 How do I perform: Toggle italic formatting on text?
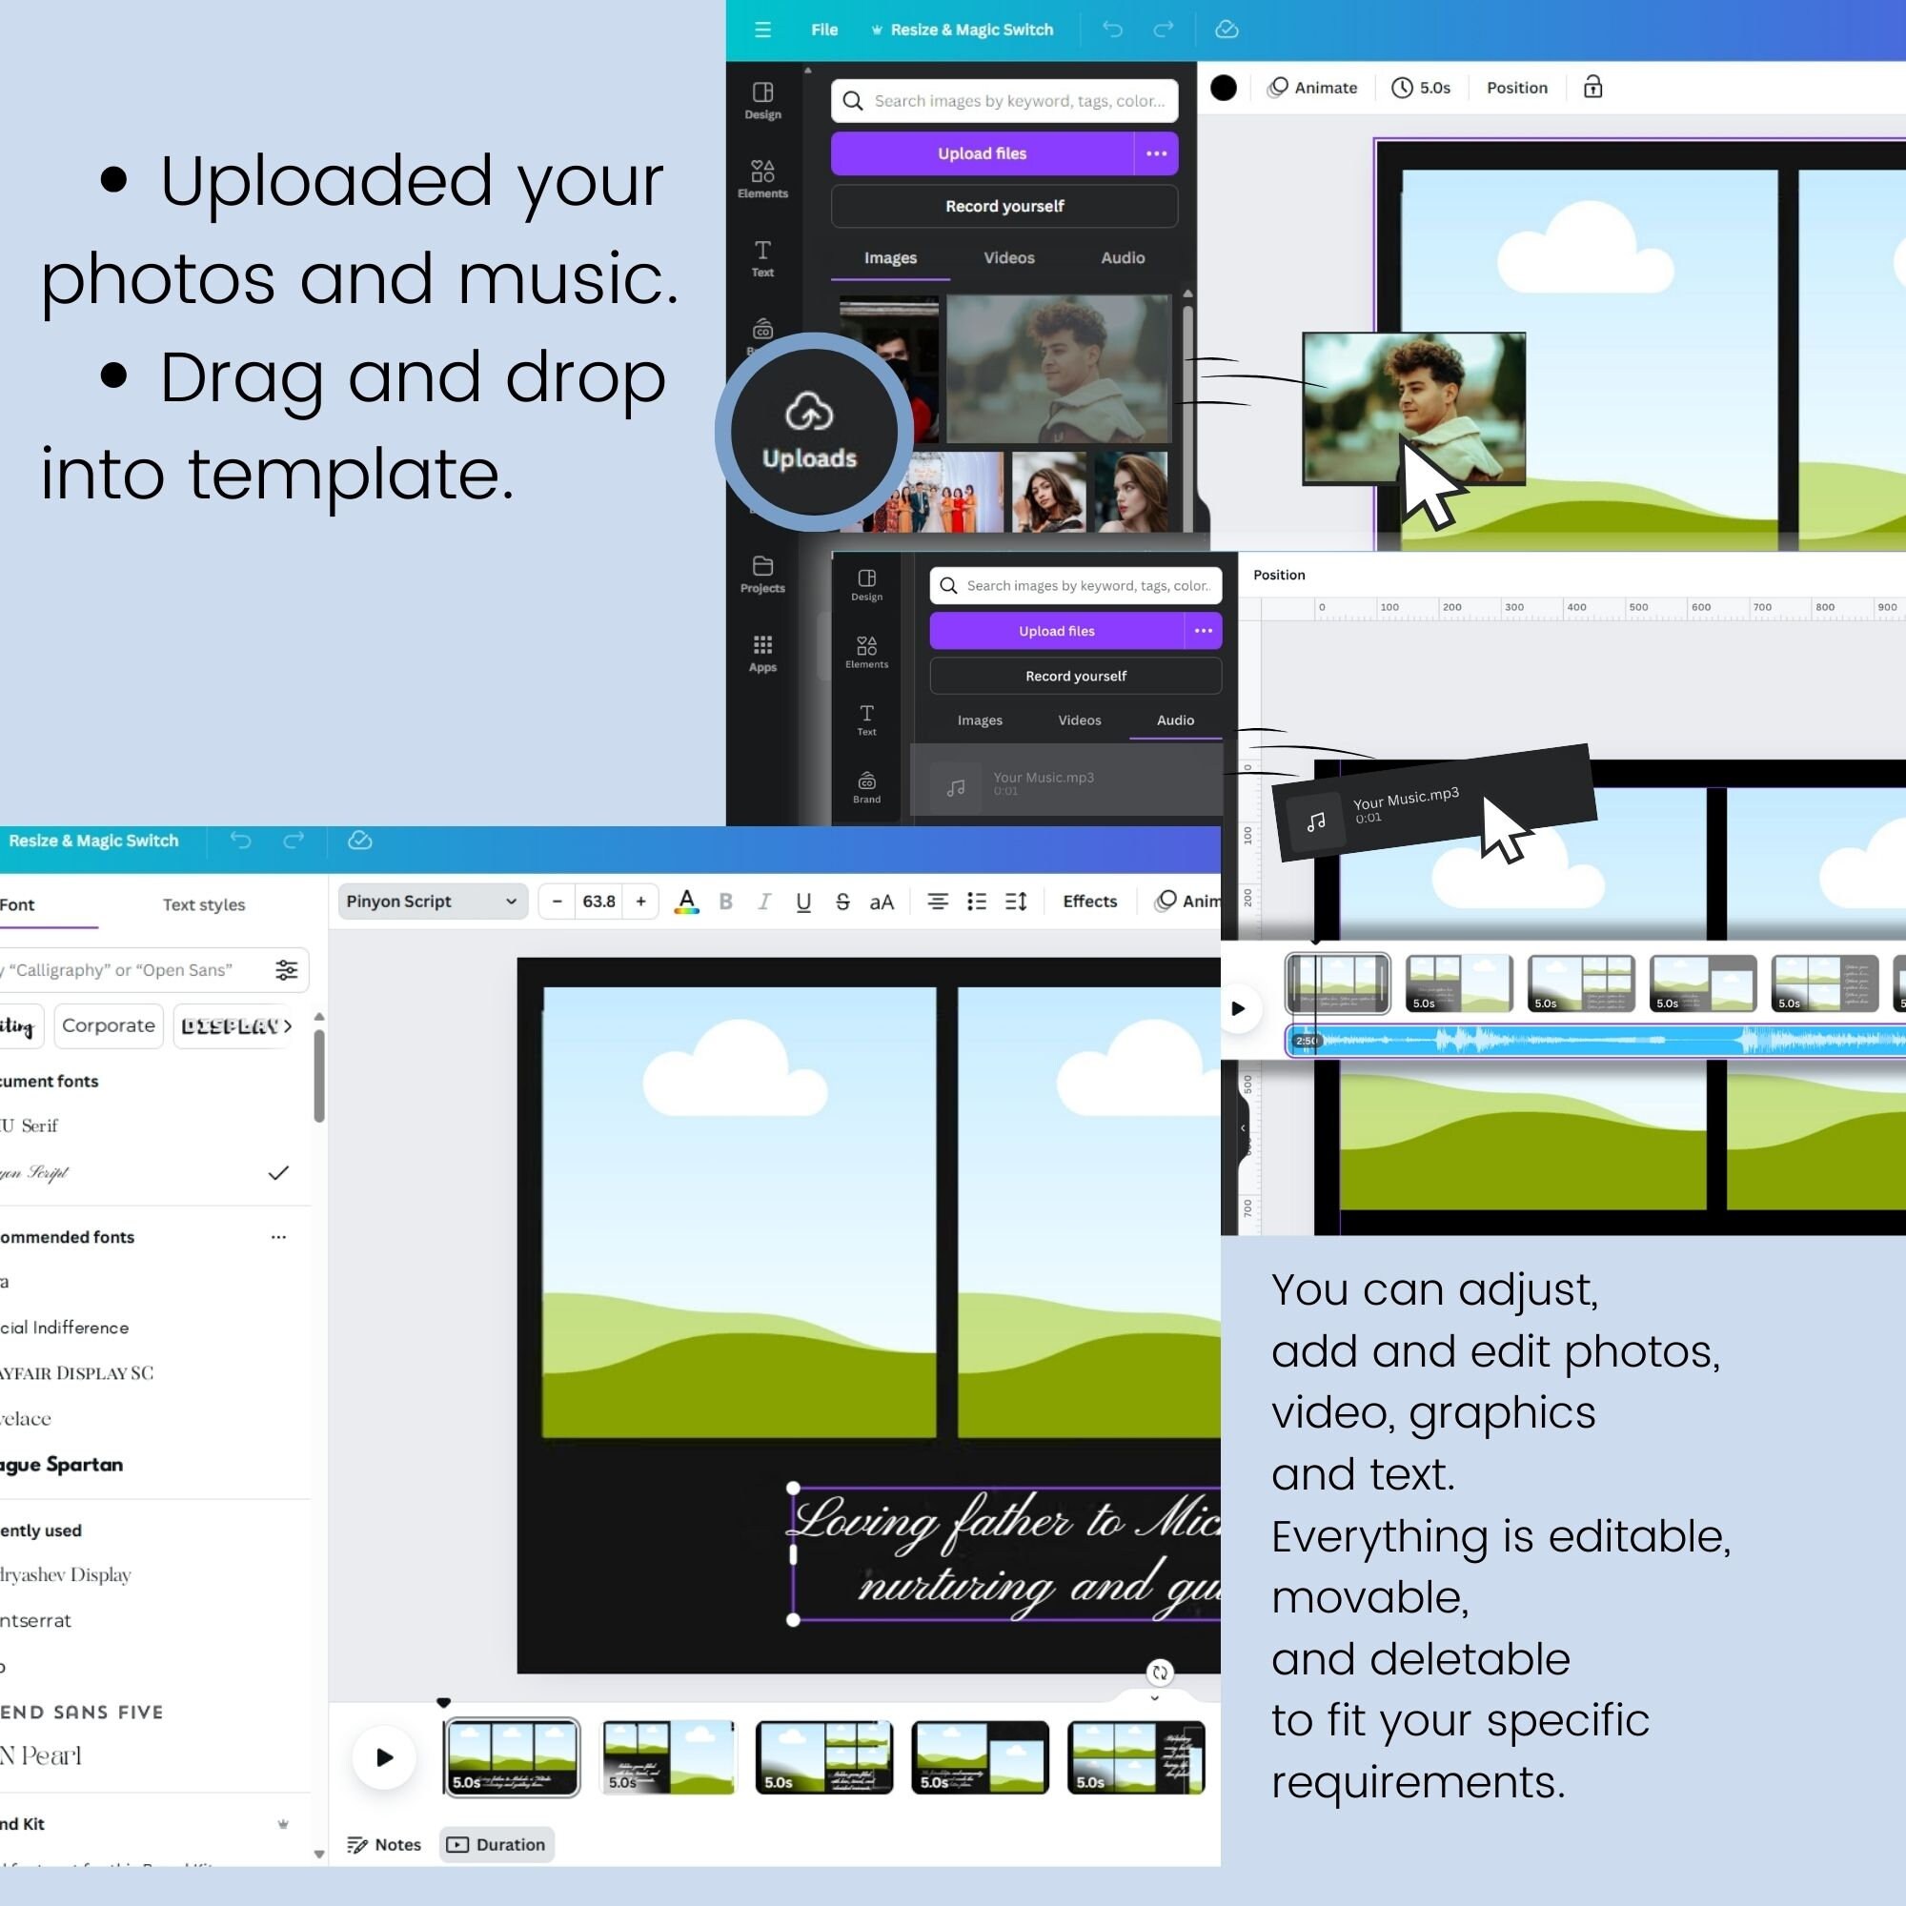tap(763, 901)
